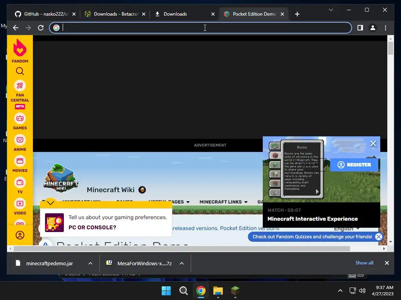401x300 pixels.
Task: Open a new browser tab
Action: click(297, 14)
